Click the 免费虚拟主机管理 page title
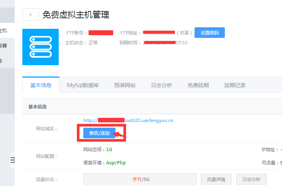This screenshot has height=186, width=282. [x=76, y=15]
